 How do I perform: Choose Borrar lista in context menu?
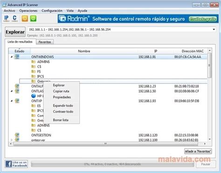click(62, 120)
